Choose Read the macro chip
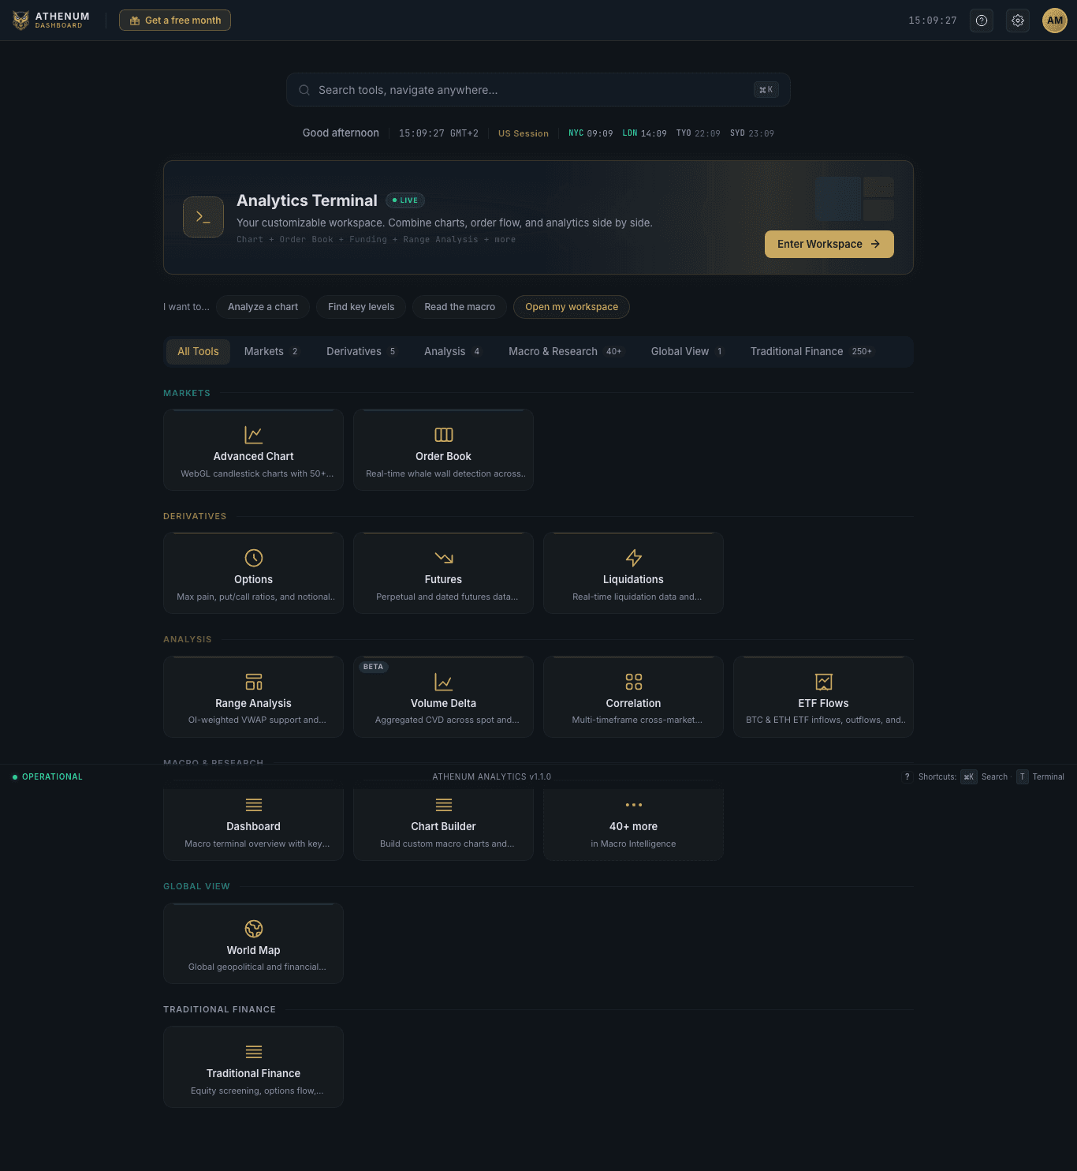The height and width of the screenshot is (1171, 1077). click(x=460, y=307)
